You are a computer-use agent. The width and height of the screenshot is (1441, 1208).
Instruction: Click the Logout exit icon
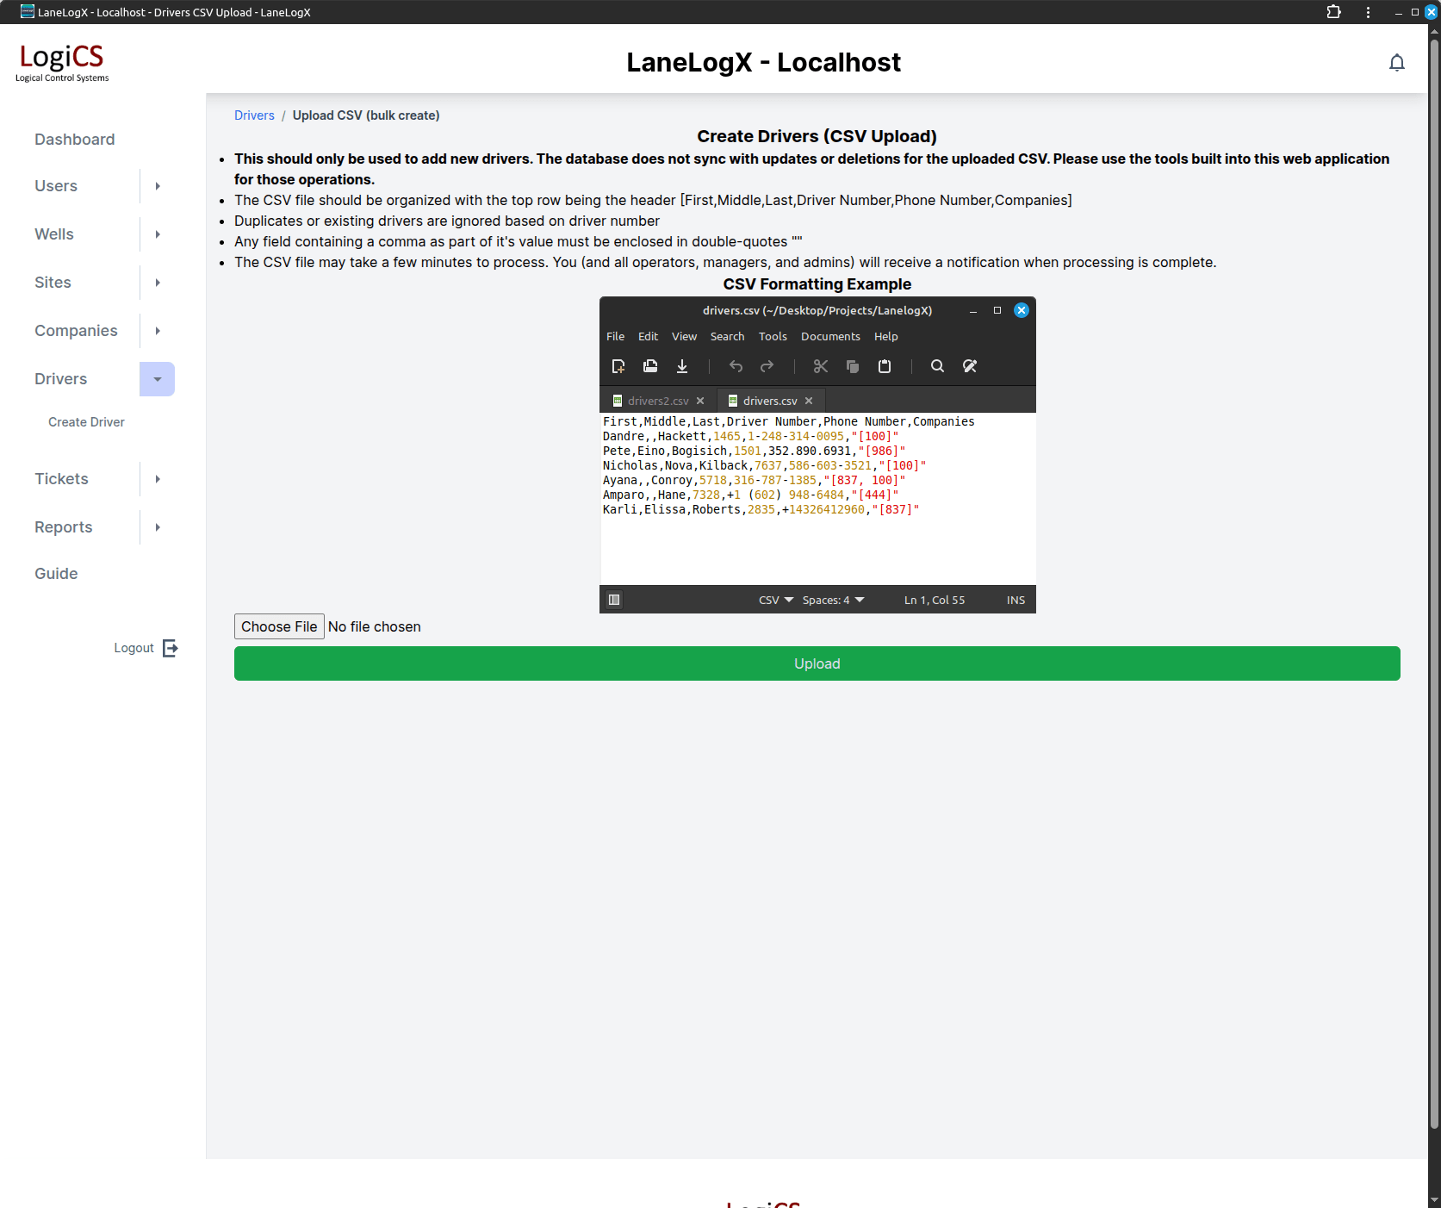pos(171,648)
